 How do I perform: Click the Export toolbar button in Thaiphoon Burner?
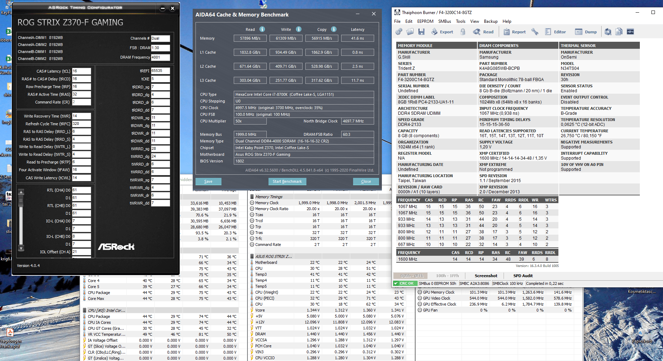(x=442, y=32)
